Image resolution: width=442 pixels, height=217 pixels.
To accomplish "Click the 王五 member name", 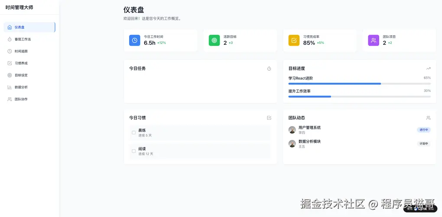I will pos(302,146).
